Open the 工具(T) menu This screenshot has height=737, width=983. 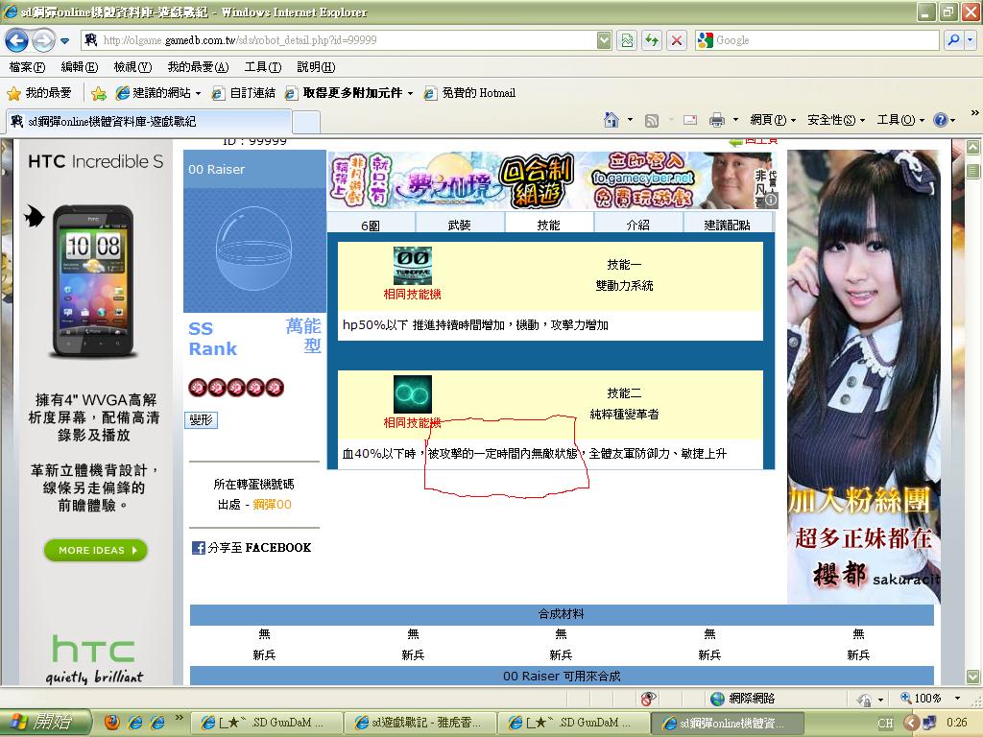[263, 66]
